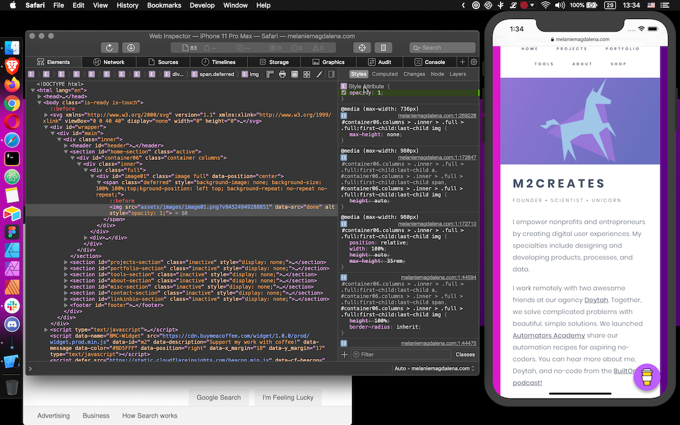Click the Deytah link on the webpage
Screen dimensions: 680x425
click(x=597, y=300)
